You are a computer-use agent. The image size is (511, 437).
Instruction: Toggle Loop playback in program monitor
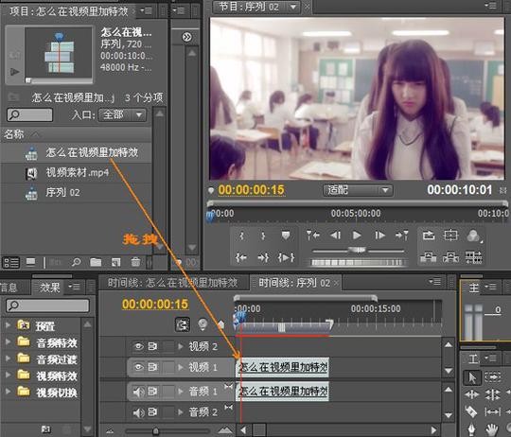click(x=429, y=236)
